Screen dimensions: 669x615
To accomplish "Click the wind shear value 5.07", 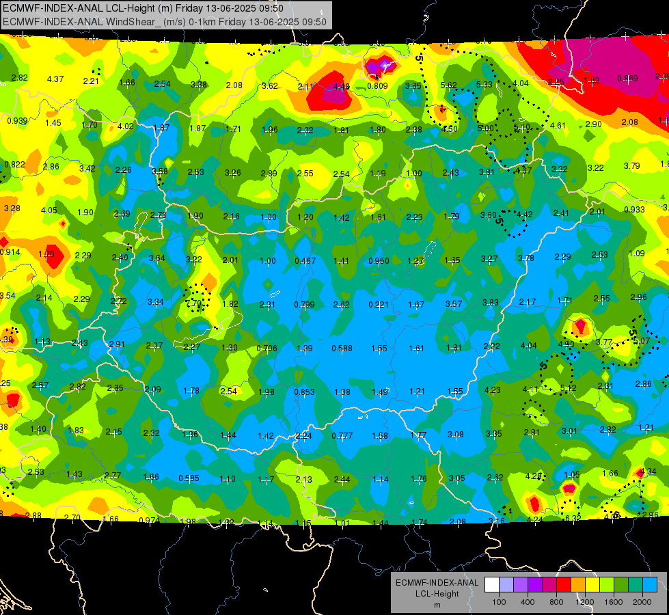I will [x=642, y=341].
